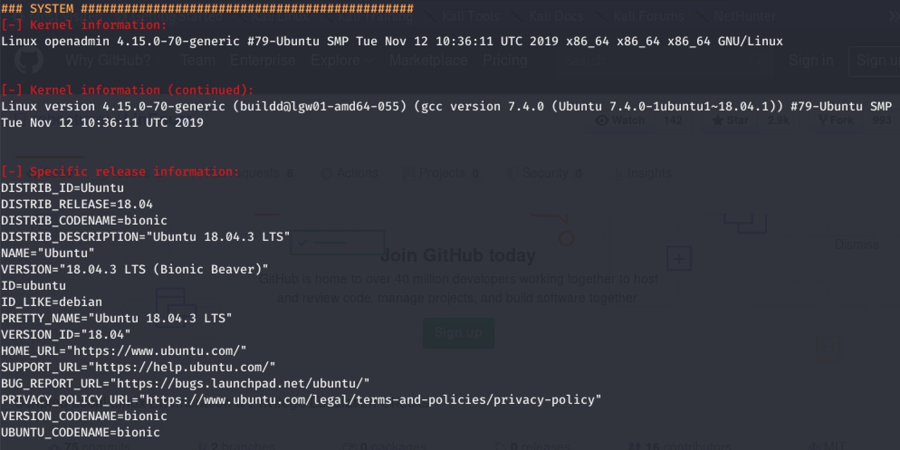Select the Team nav item
Viewport: 900px width, 450px height.
[198, 60]
